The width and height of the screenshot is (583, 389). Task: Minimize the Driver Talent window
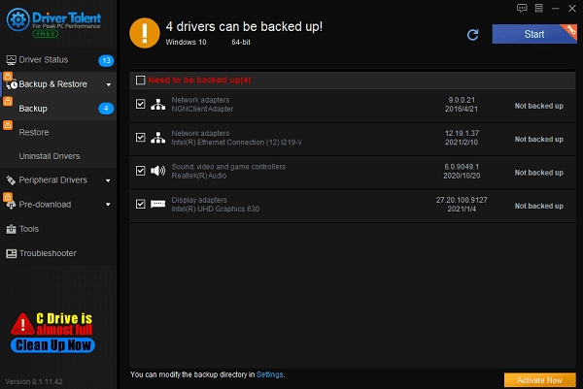(x=556, y=8)
